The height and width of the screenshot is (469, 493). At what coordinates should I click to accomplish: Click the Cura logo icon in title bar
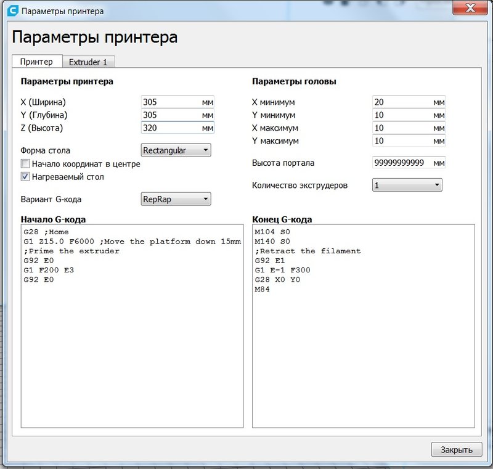11,10
